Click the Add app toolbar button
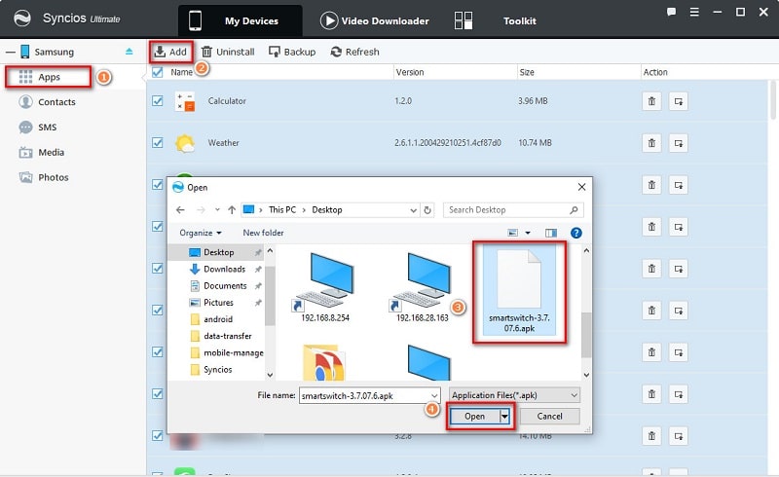Screen dimensions: 779x477 (x=170, y=52)
